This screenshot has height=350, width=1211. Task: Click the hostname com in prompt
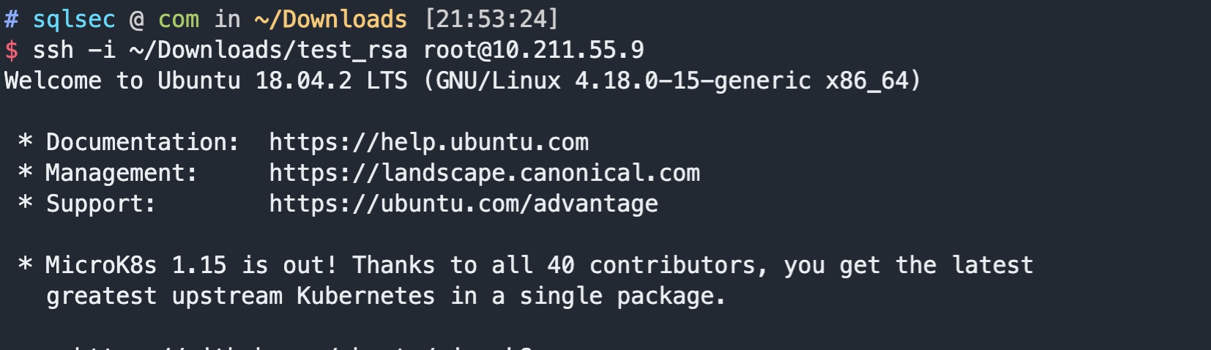tap(179, 19)
